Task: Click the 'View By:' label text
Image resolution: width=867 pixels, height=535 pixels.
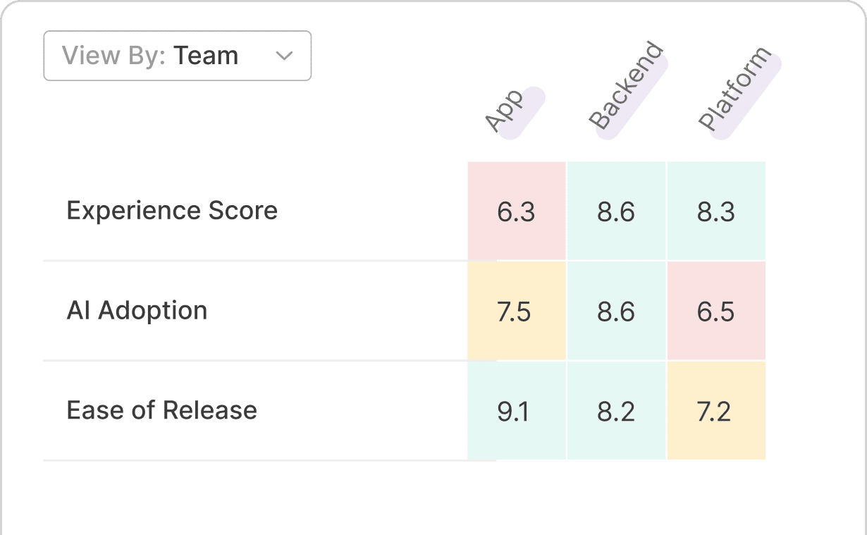Action: coord(113,56)
